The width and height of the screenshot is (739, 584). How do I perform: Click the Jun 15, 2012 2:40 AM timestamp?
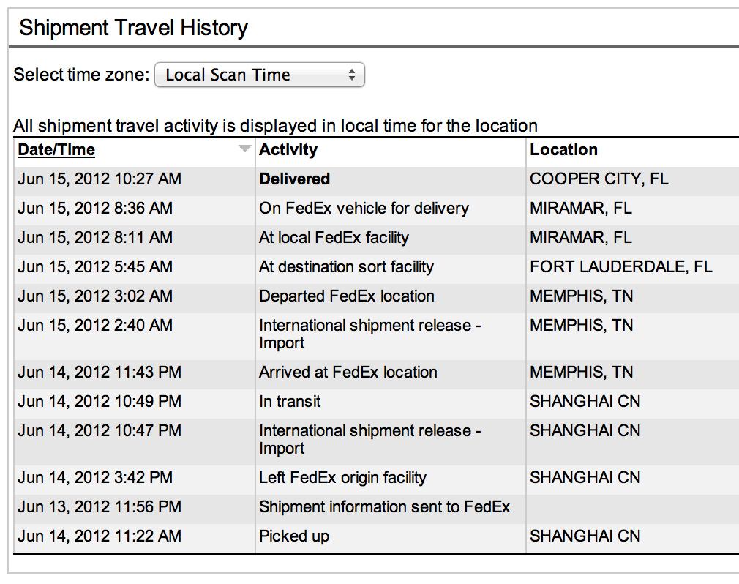pyautogui.click(x=95, y=326)
